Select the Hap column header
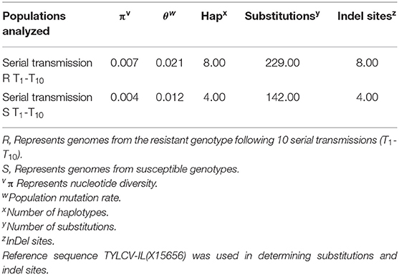Image resolution: width=399 pixels, height=275 pixels. (214, 16)
